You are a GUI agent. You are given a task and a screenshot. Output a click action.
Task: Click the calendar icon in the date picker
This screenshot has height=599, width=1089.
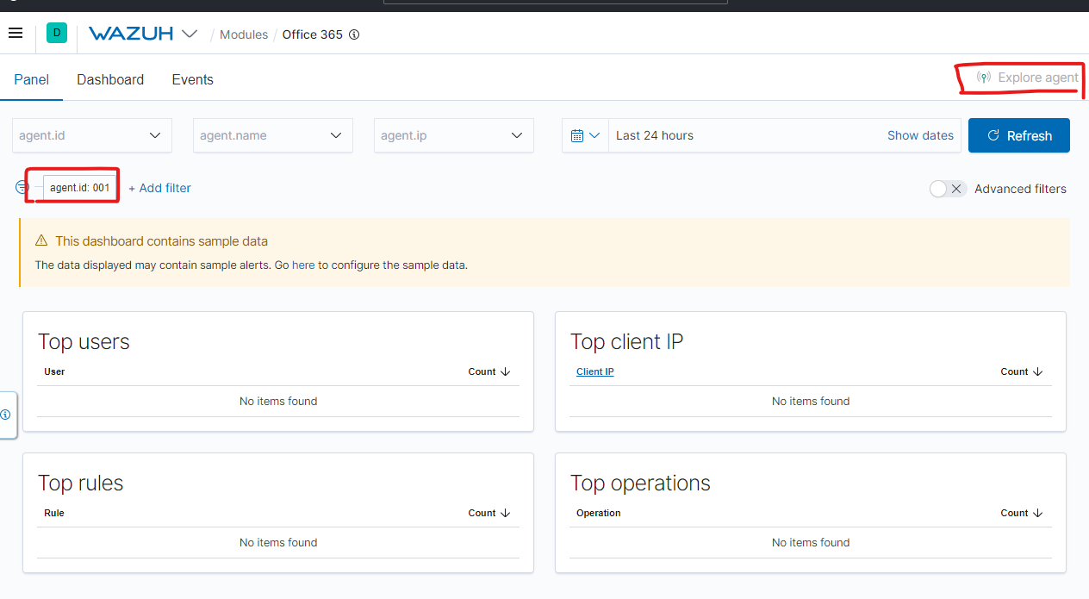(x=577, y=135)
